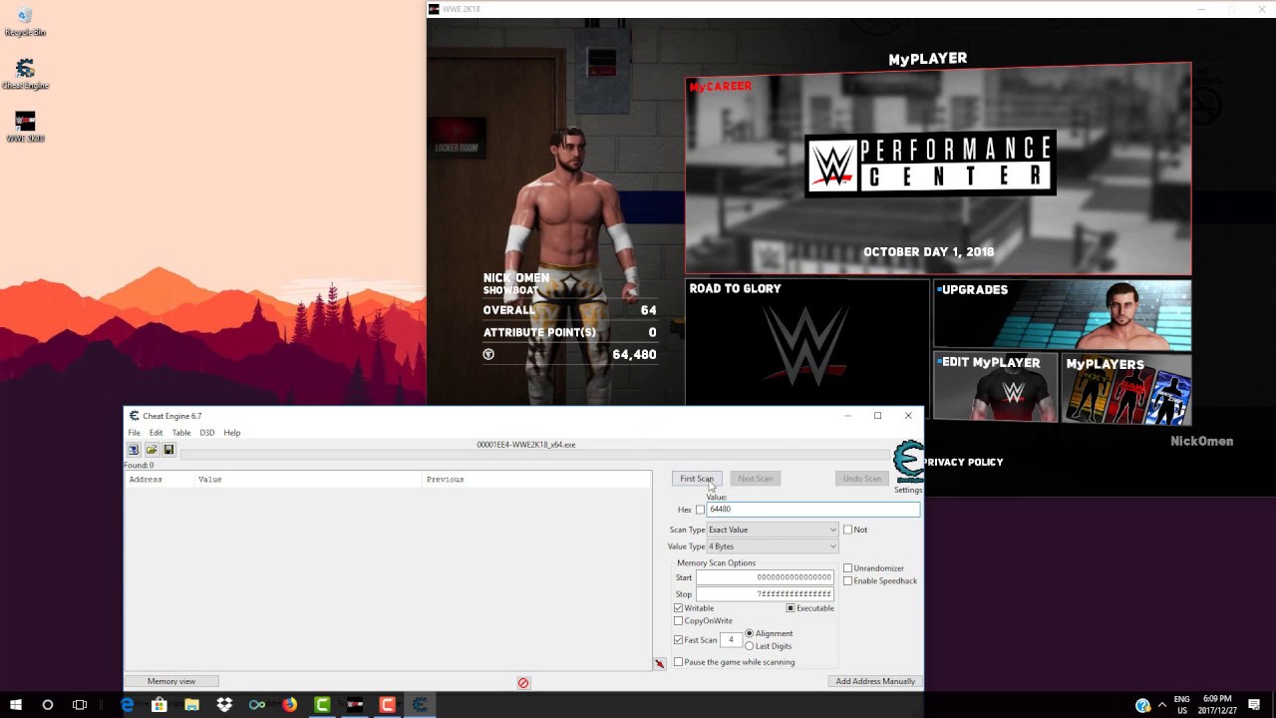Open the Edit MyPlayer tile
The image size is (1276, 718).
pyautogui.click(x=995, y=387)
